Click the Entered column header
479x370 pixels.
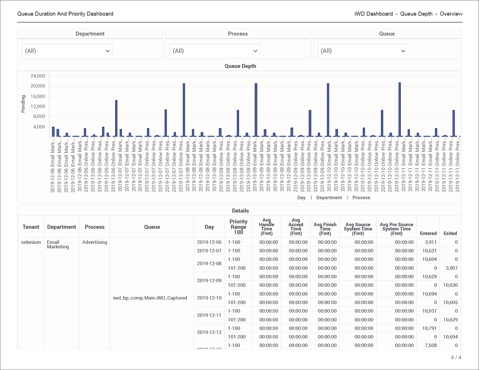tap(428, 233)
